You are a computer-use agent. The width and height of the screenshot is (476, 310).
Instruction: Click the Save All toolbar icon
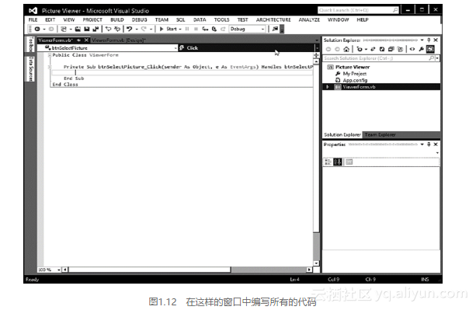[x=96, y=29]
